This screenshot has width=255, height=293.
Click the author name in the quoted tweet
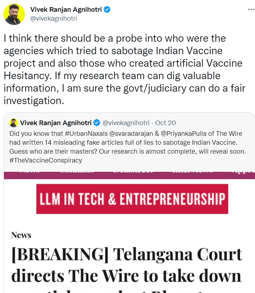pyautogui.click(x=56, y=123)
